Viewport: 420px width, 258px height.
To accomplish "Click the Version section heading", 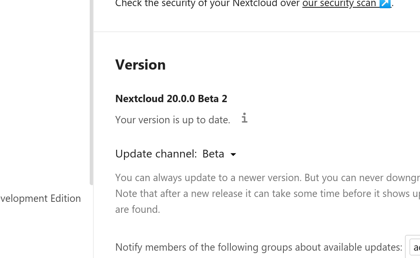I will click(x=140, y=65).
